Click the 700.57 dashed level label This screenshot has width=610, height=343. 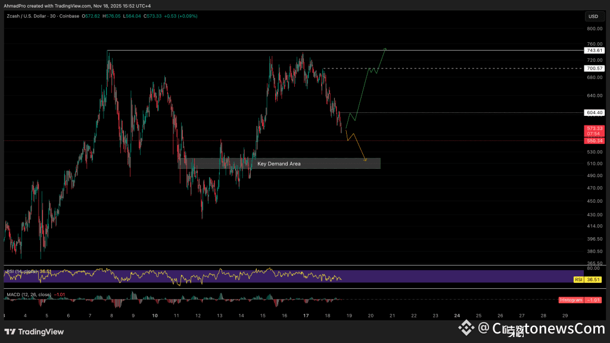(x=594, y=69)
